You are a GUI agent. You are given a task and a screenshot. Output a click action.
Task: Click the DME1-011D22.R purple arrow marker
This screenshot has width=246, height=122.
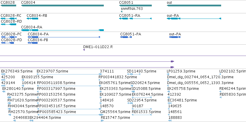tap(84, 50)
